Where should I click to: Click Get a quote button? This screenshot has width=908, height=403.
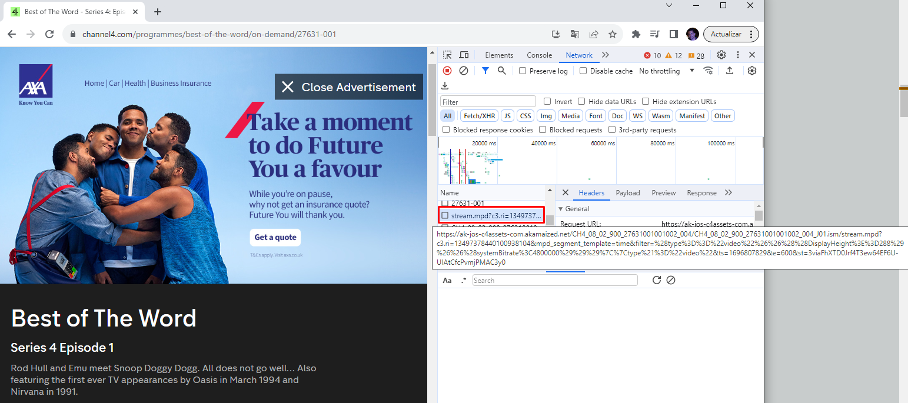tap(275, 237)
